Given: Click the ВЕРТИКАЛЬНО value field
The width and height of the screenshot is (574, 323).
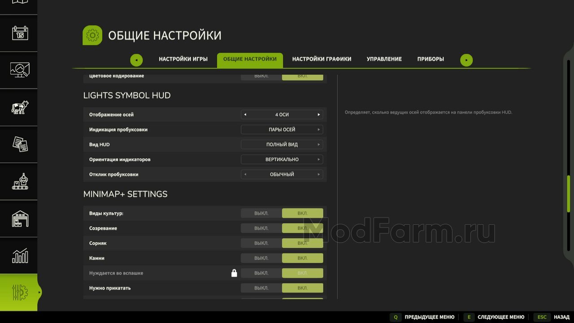Looking at the screenshot, I should 282,159.
